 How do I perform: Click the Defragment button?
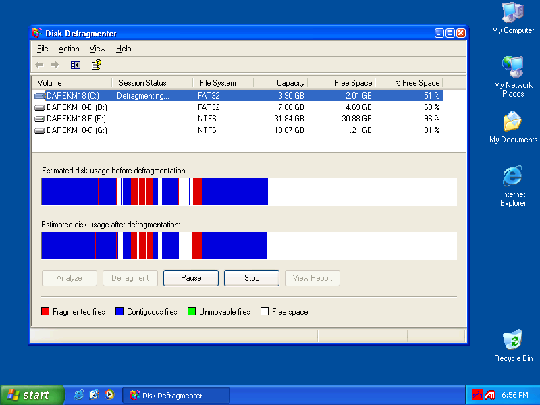[x=130, y=278]
